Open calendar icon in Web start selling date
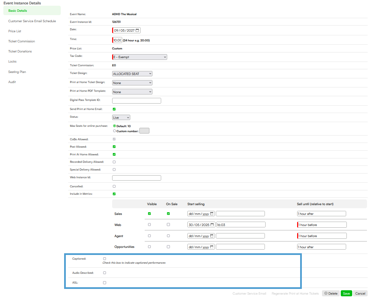373x299 pixels. (x=212, y=225)
